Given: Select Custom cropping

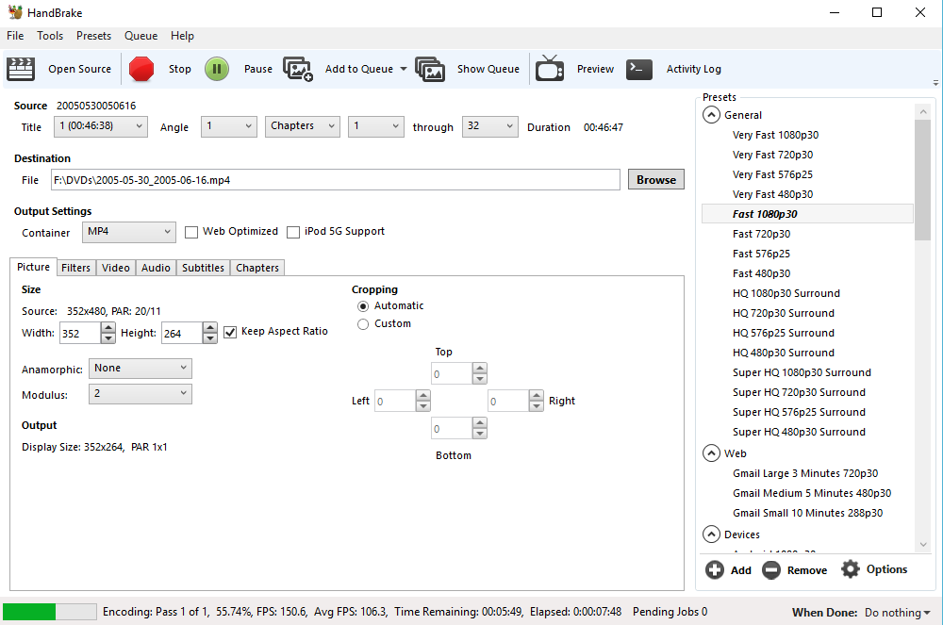Looking at the screenshot, I should (363, 324).
